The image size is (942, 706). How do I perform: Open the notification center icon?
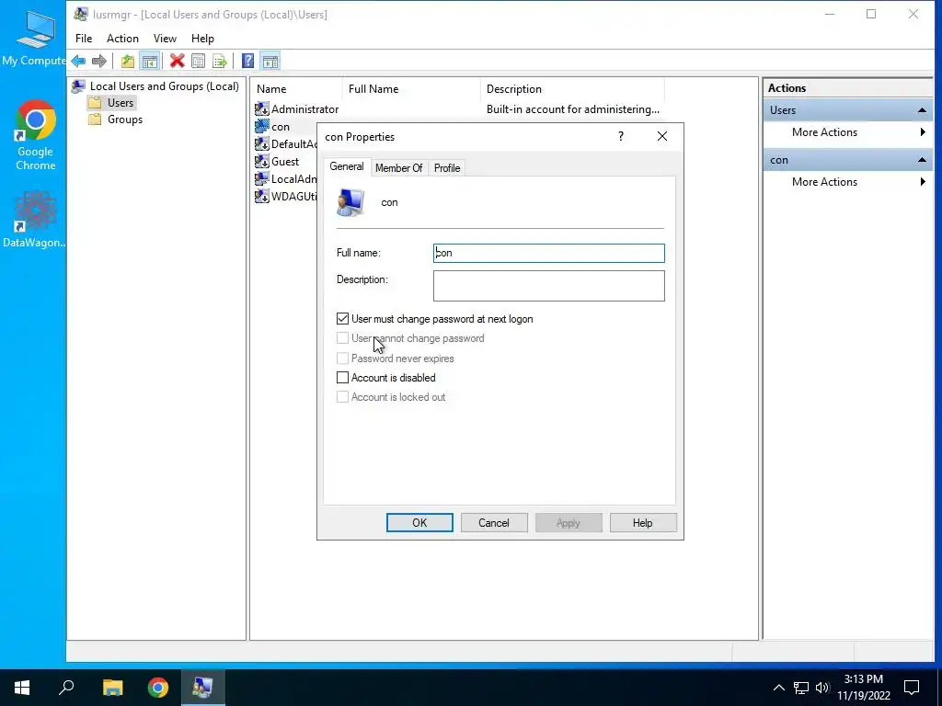tap(912, 688)
